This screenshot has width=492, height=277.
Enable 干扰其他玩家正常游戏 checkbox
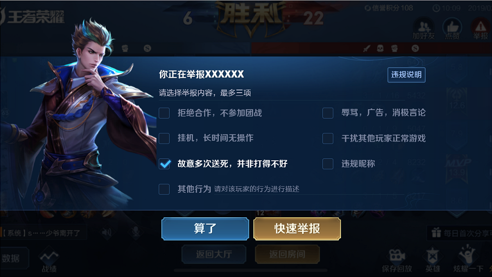coord(328,138)
